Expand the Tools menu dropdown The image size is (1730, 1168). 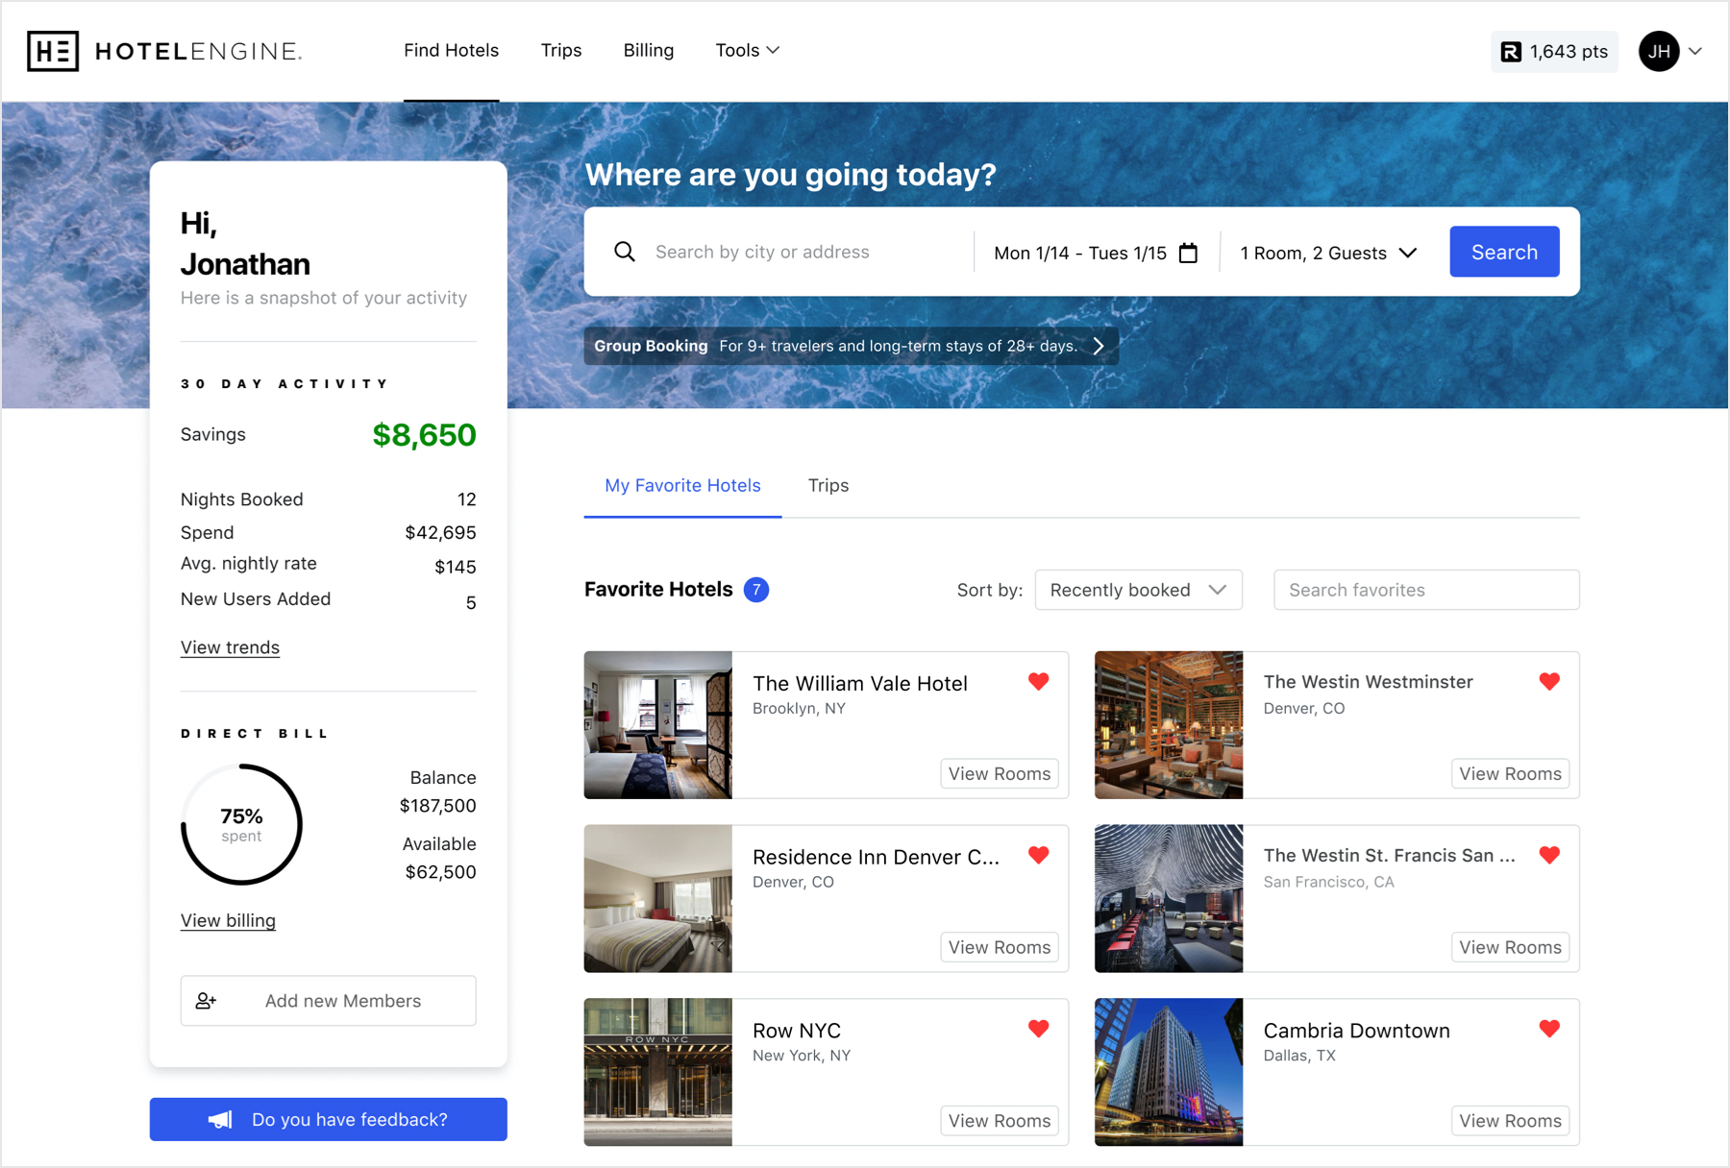pos(747,50)
